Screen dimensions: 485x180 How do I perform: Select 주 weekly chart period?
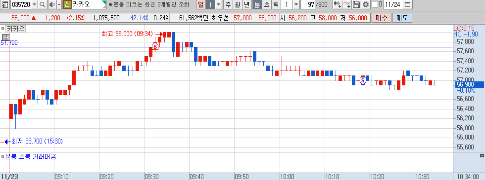pyautogui.click(x=228, y=4)
